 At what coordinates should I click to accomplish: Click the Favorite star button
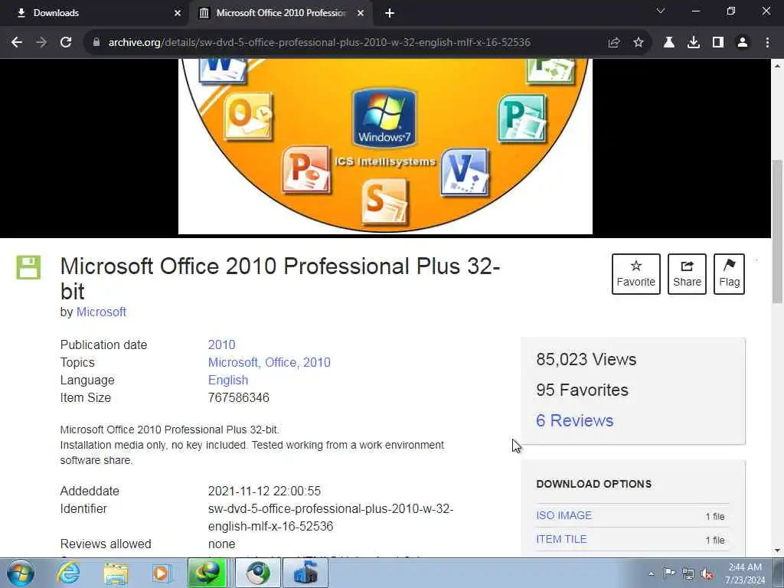[636, 274]
